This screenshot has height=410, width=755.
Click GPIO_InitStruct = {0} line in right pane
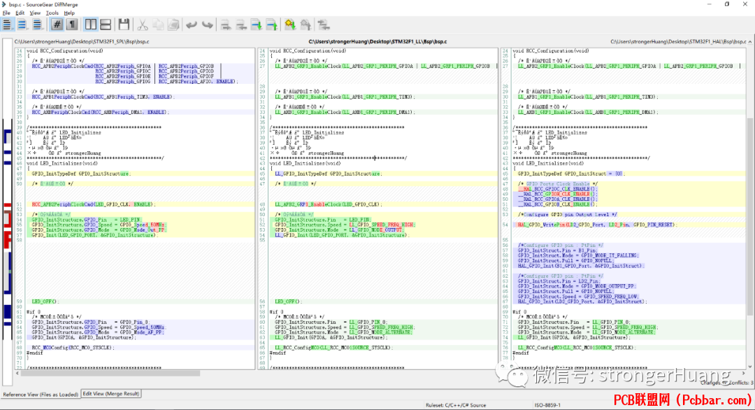[570, 174]
